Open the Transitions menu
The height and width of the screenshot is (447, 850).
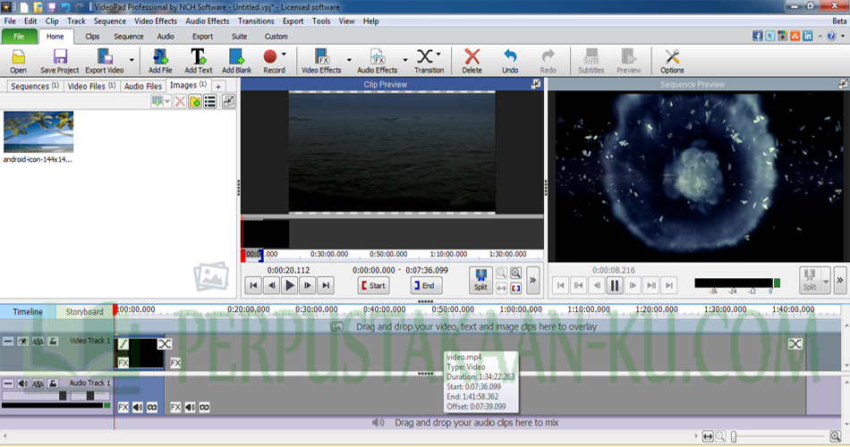click(x=256, y=21)
